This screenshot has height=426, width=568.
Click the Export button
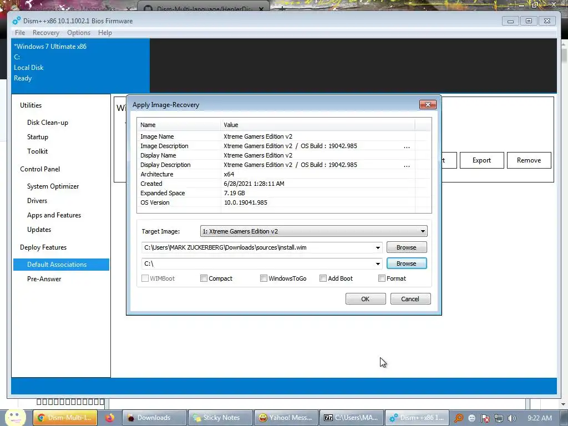point(482,160)
